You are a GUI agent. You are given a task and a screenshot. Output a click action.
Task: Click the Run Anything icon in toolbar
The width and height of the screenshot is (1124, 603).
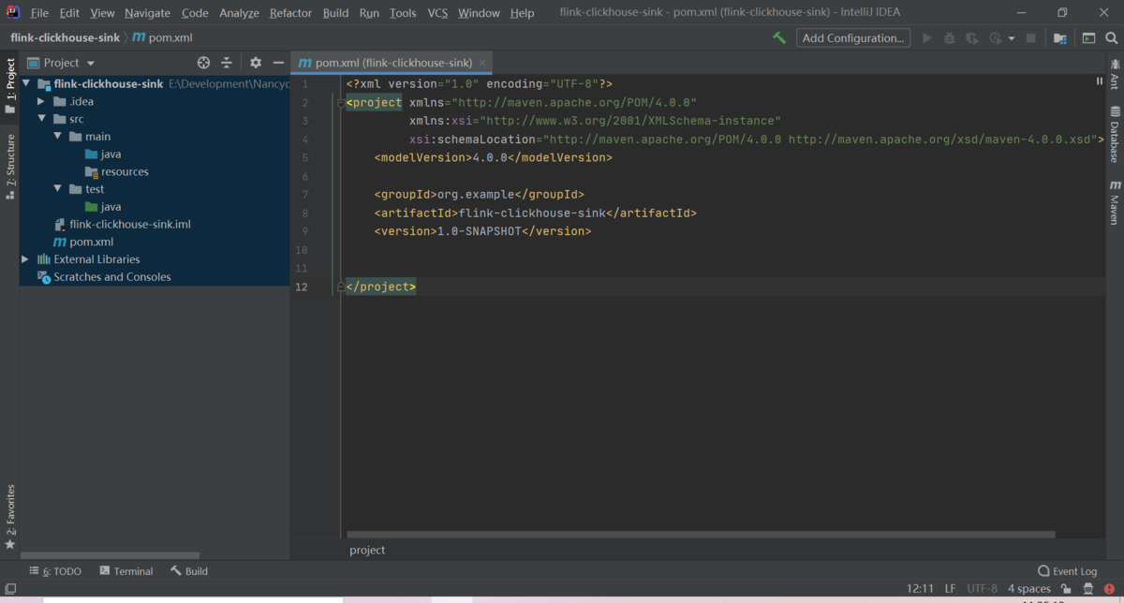click(x=1088, y=38)
